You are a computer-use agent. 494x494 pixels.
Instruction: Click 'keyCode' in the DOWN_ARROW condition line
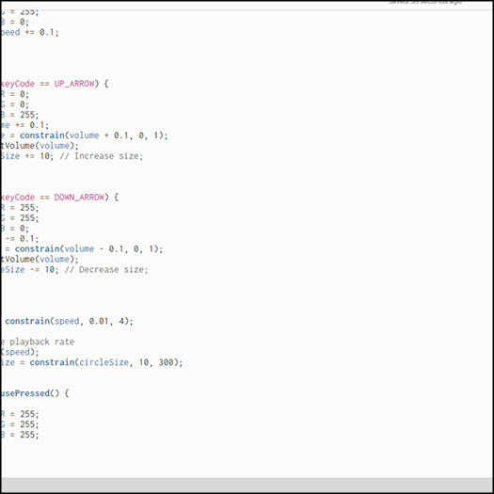coord(18,198)
